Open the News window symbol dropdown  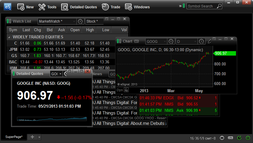[112, 74]
